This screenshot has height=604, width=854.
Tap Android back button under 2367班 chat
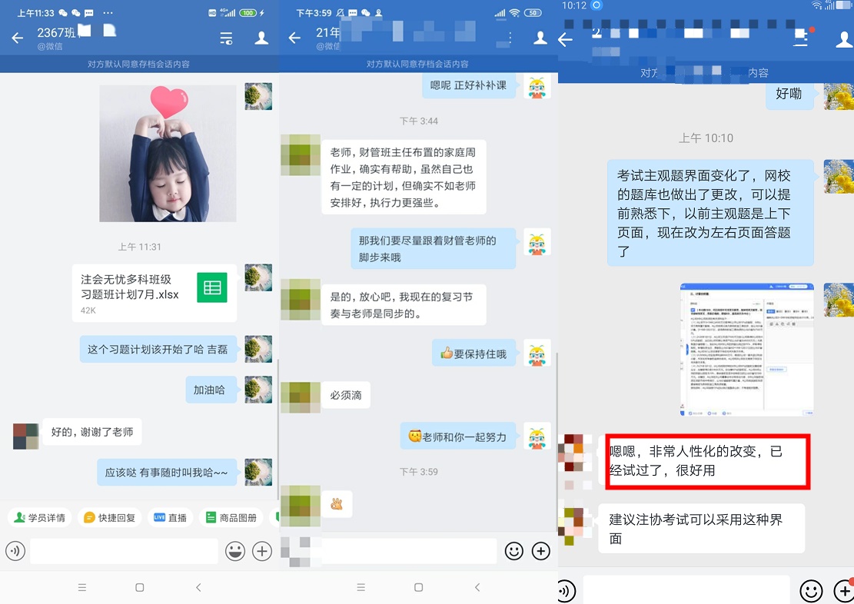pyautogui.click(x=198, y=587)
